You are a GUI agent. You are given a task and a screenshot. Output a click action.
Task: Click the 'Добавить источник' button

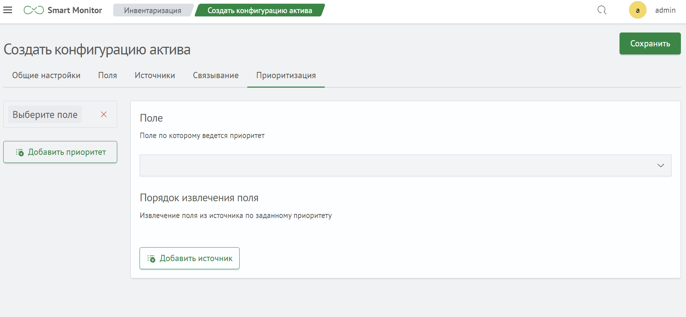[x=189, y=258]
